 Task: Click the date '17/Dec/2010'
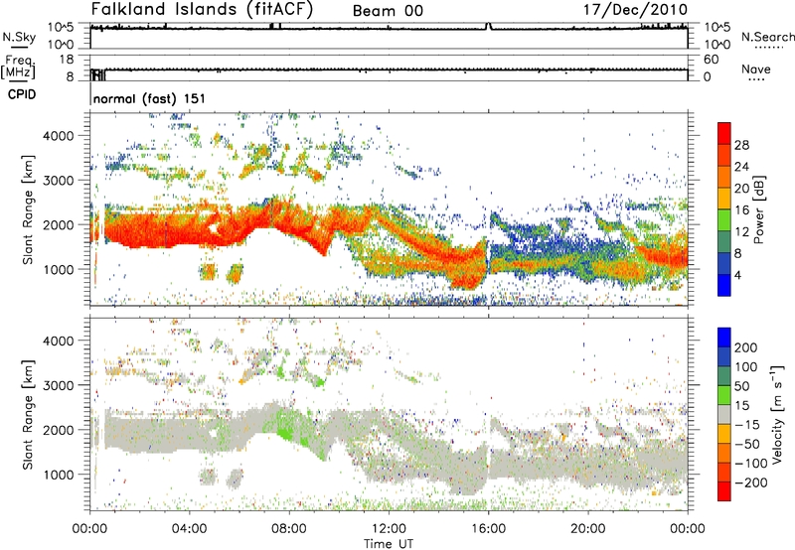pos(635,9)
